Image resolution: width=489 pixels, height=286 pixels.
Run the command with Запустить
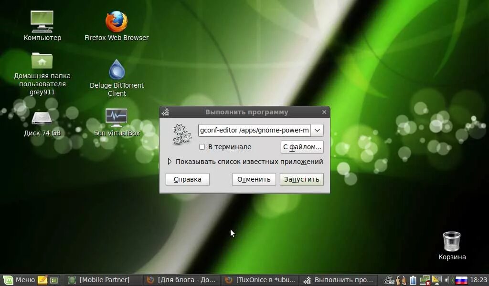[x=302, y=180]
